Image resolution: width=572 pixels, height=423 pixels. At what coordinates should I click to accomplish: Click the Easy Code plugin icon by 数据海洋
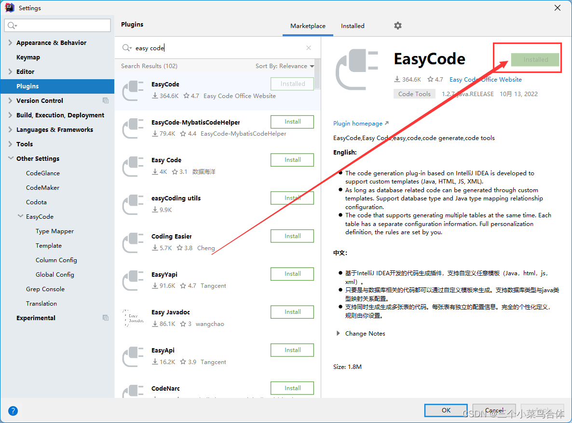pos(133,166)
